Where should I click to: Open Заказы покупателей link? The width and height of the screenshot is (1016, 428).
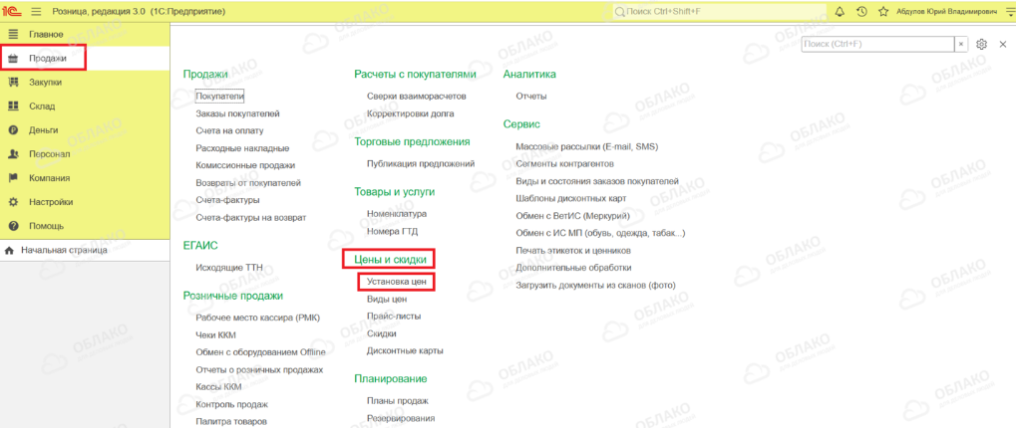click(238, 113)
